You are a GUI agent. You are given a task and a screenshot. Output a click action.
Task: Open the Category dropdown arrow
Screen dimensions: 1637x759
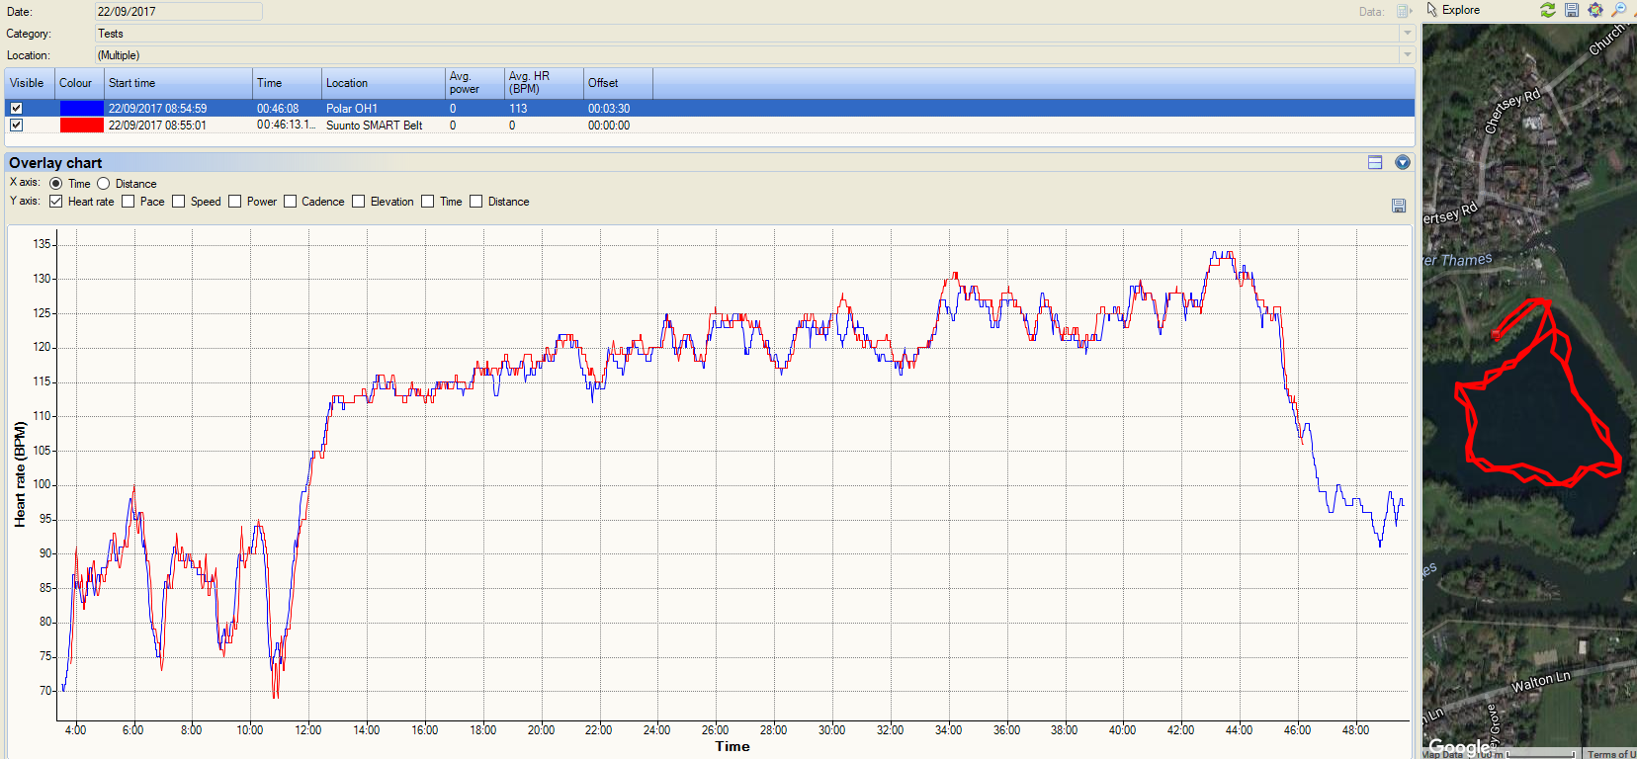(1407, 34)
